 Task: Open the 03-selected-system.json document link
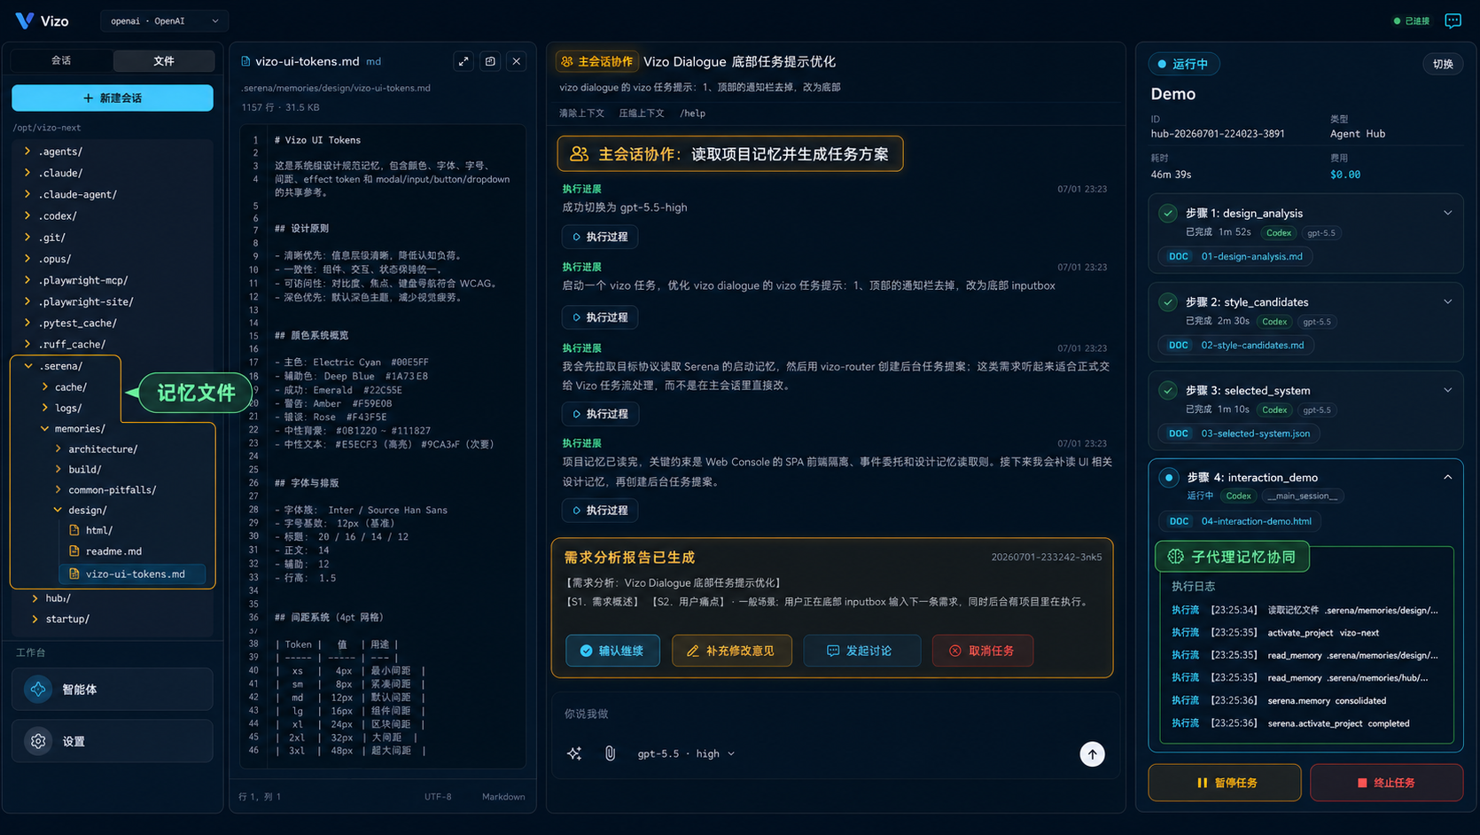[x=1255, y=433]
